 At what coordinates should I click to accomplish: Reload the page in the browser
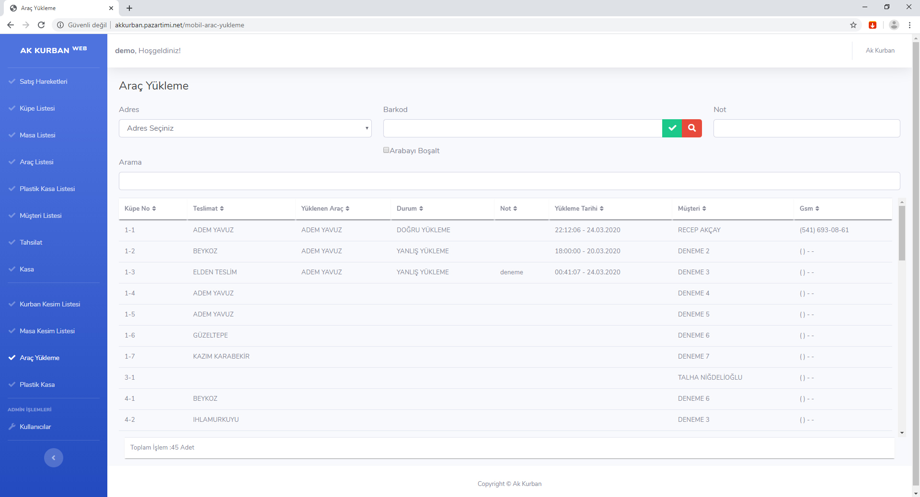(41, 25)
